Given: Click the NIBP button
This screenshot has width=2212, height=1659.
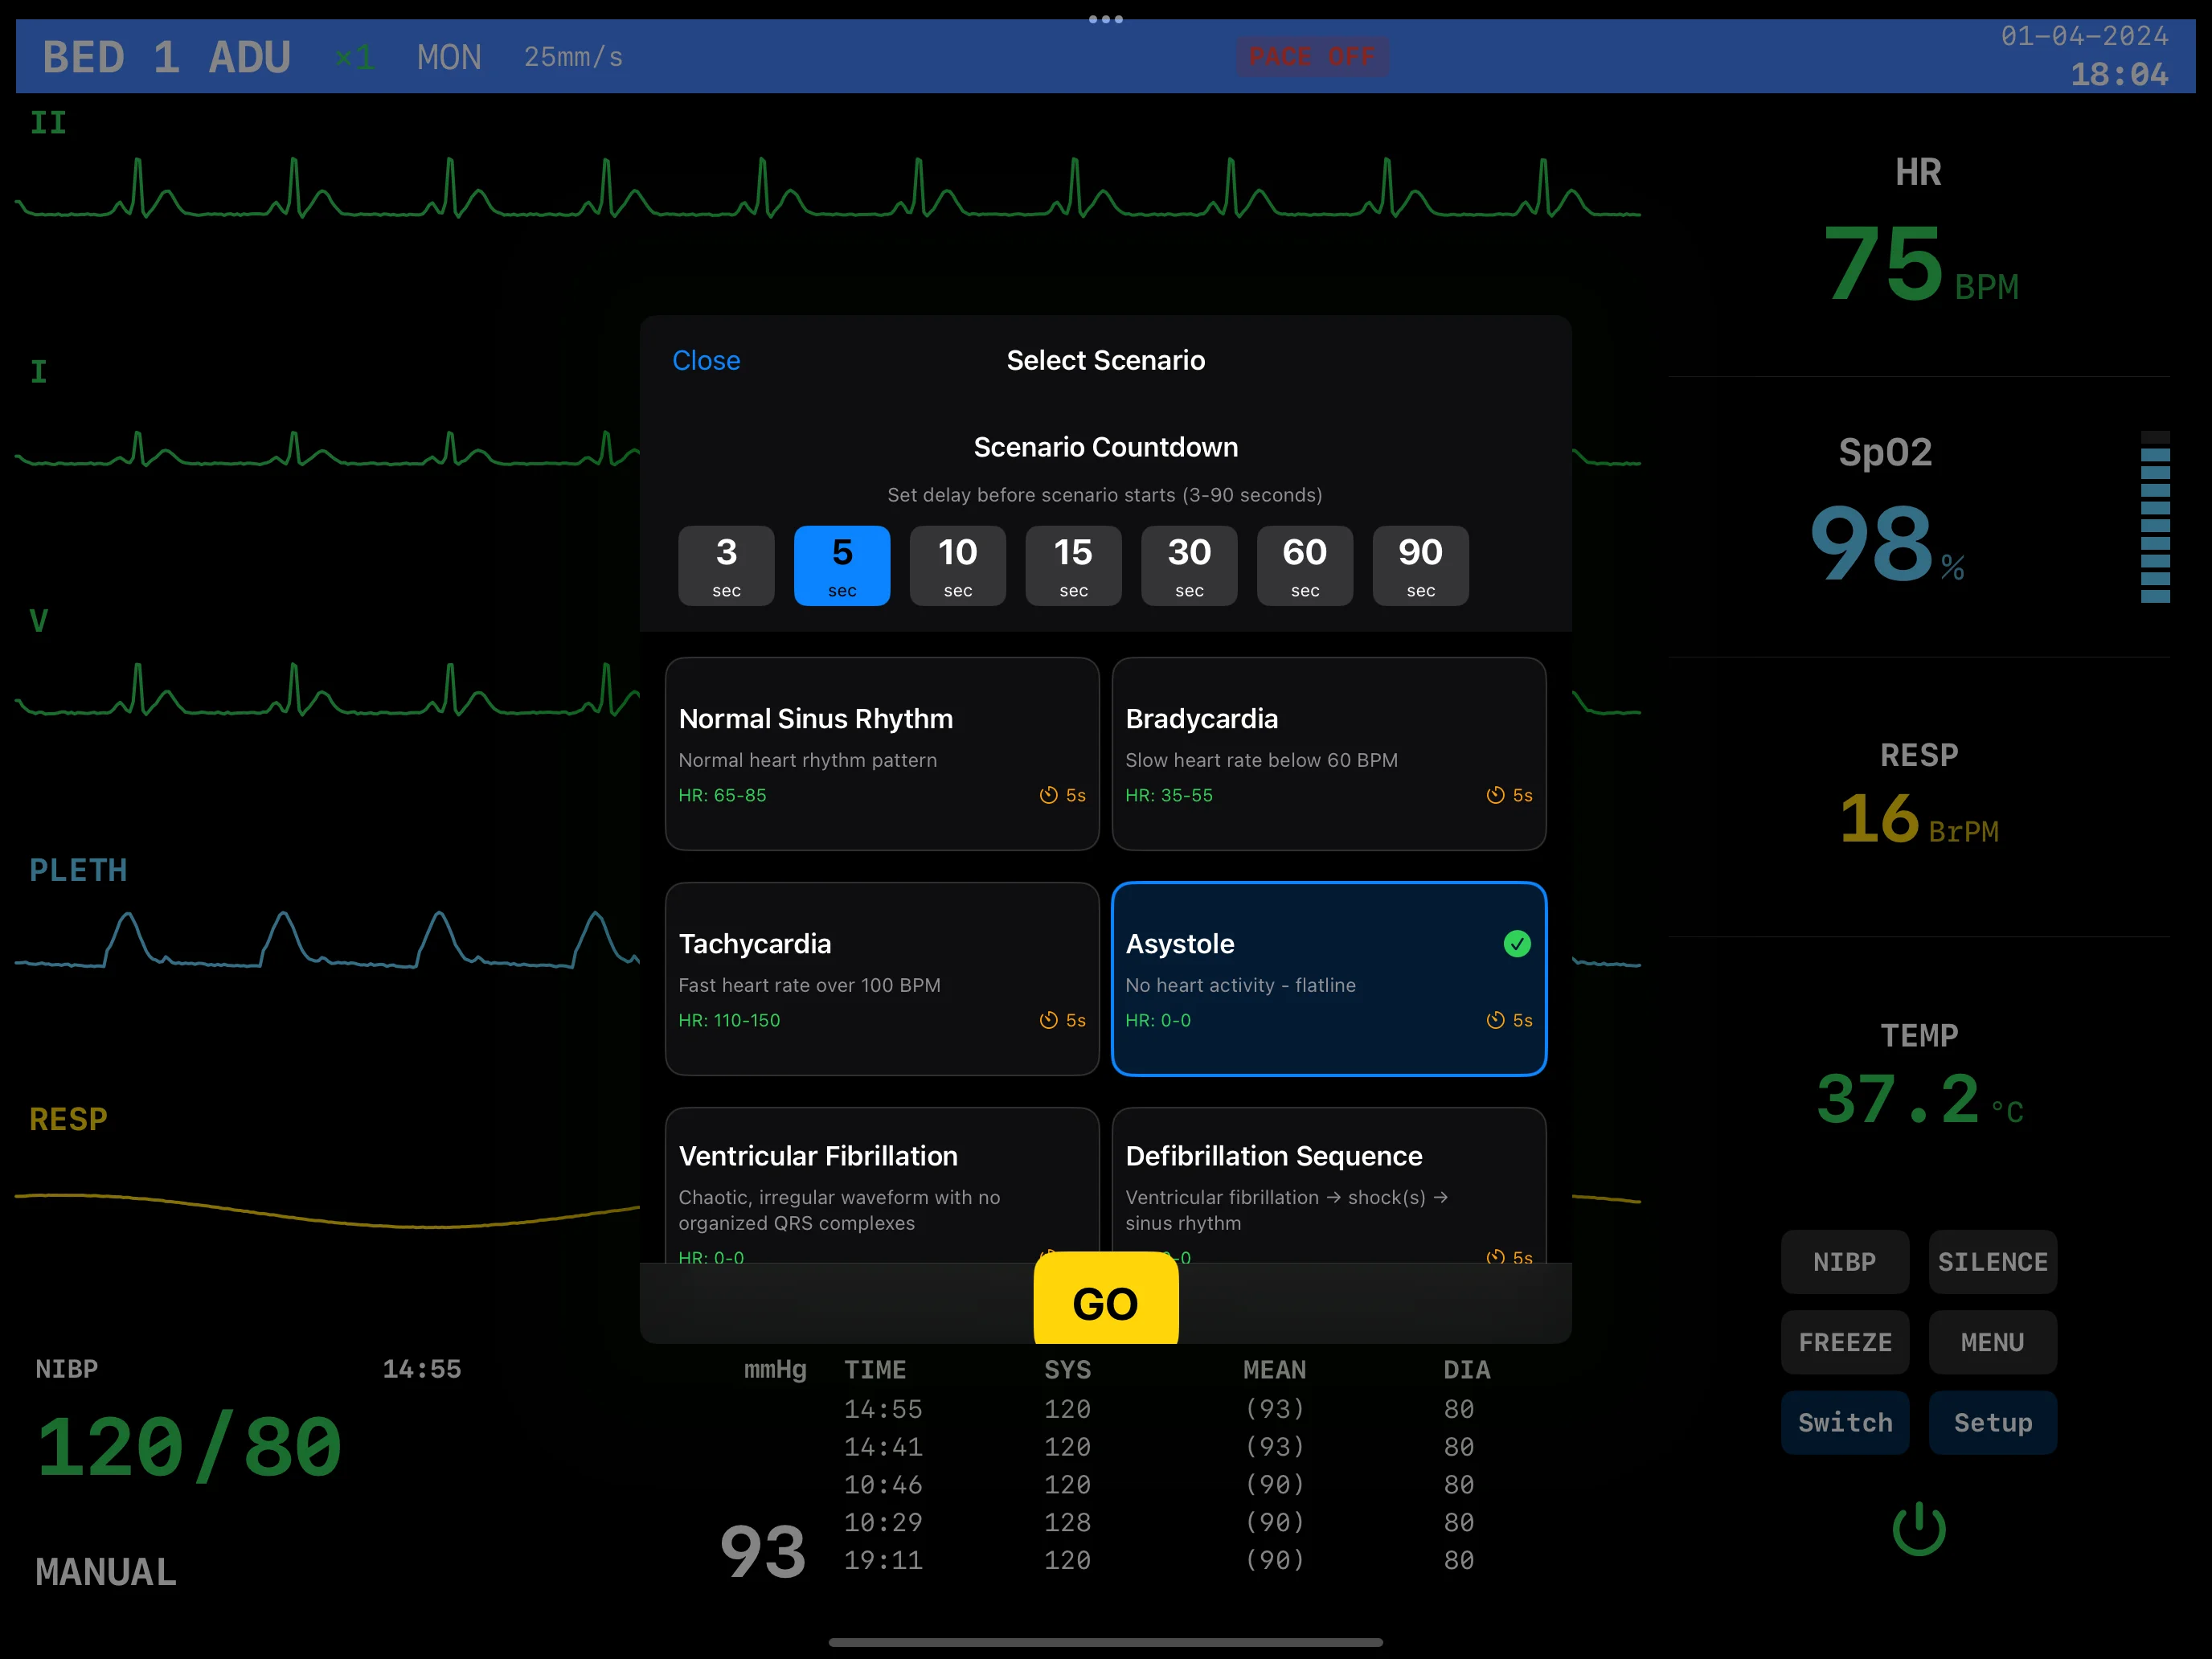Looking at the screenshot, I should click(x=1844, y=1262).
